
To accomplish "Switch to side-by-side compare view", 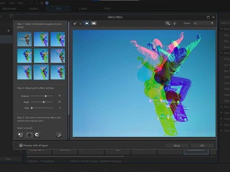I will coord(94,23).
